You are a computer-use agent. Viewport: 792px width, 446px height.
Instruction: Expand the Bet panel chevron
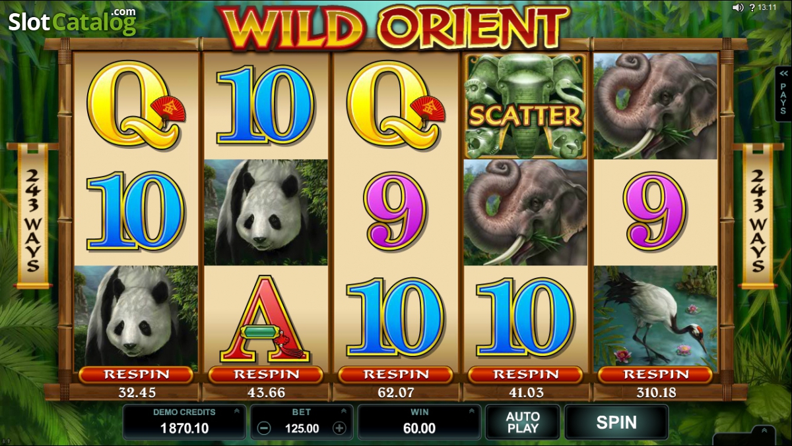pos(345,411)
